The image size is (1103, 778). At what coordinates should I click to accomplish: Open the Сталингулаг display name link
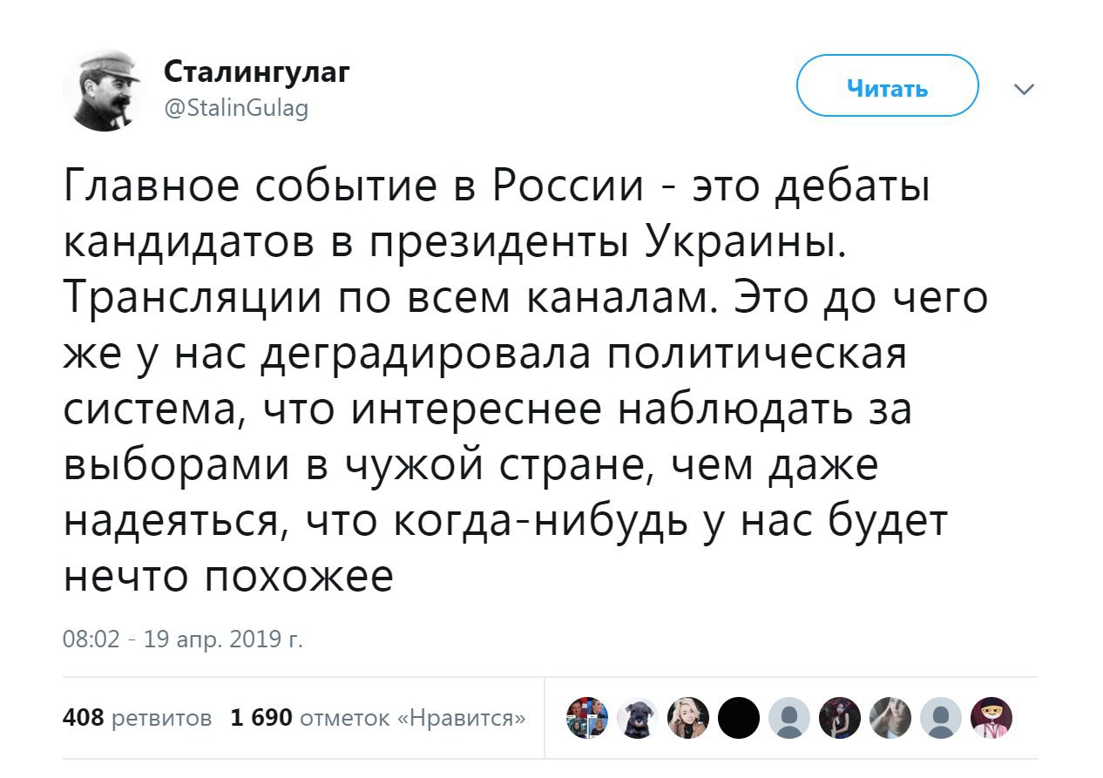point(257,73)
